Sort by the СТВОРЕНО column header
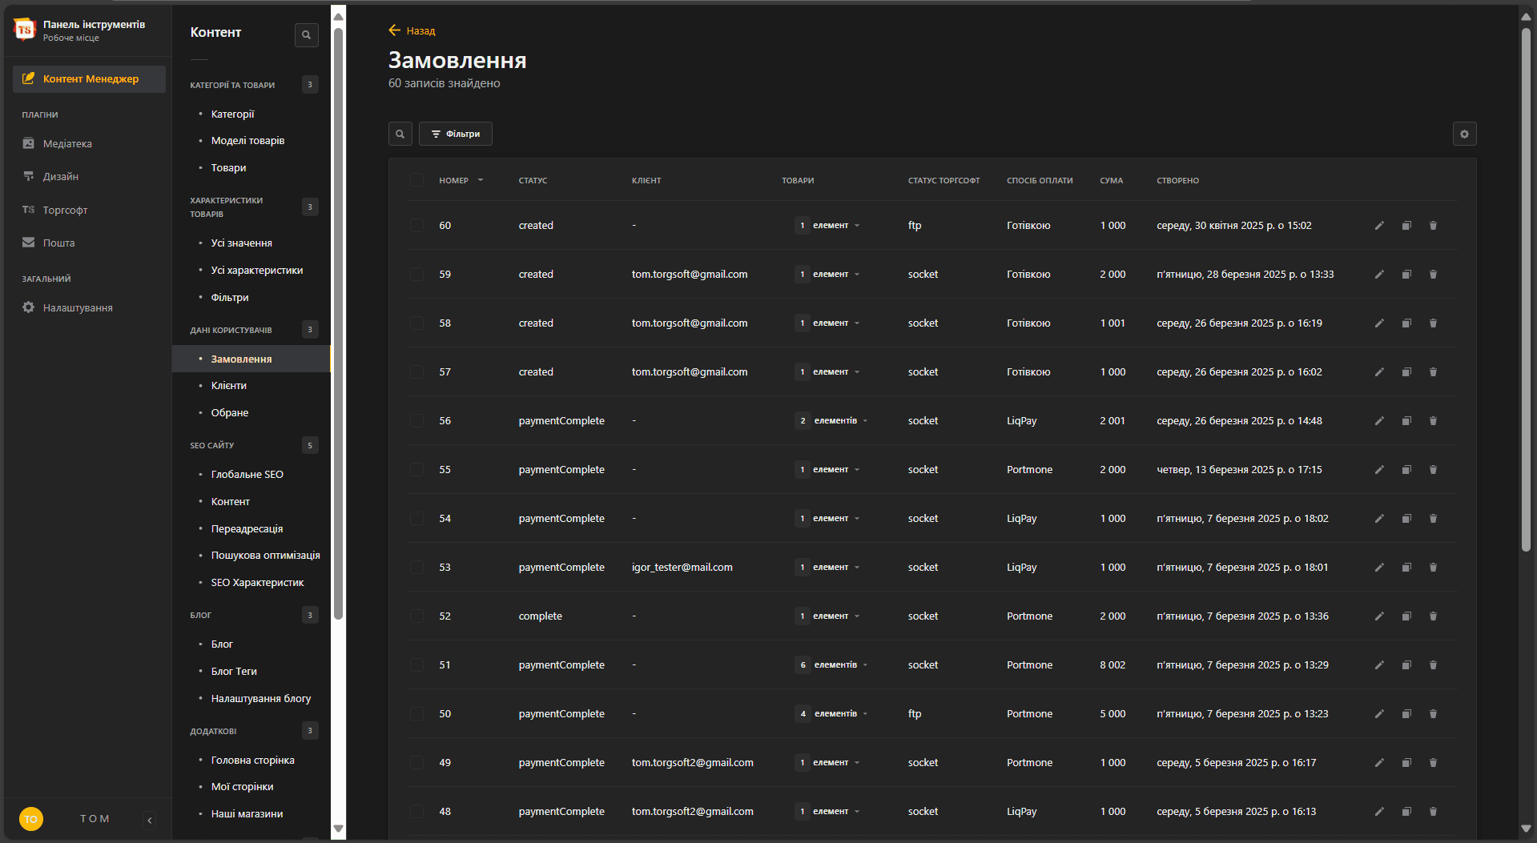The height and width of the screenshot is (843, 1537). 1177,180
